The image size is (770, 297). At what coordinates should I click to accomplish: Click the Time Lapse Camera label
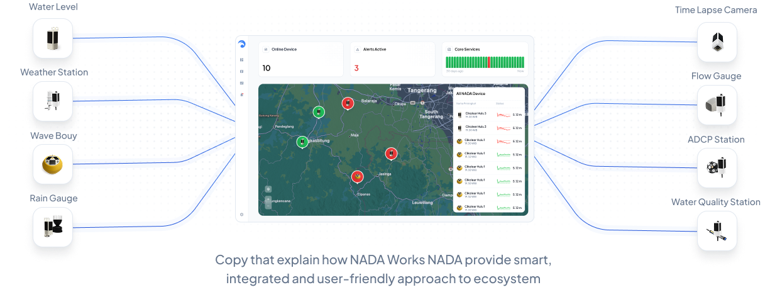pos(716,10)
